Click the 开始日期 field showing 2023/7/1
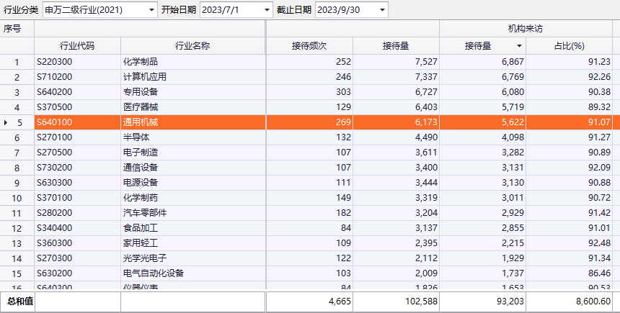The height and width of the screenshot is (313, 620). pyautogui.click(x=228, y=9)
